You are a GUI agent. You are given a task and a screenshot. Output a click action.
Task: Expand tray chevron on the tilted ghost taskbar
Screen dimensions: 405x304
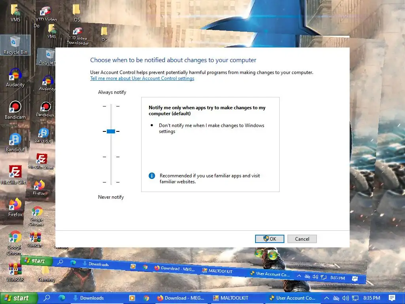(x=299, y=276)
